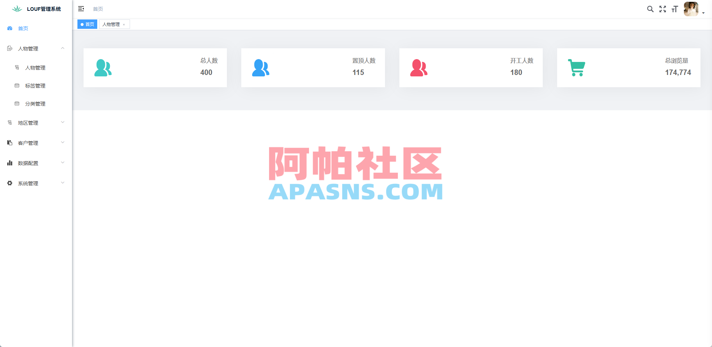
Task: Switch to the blue 首页 tab
Action: (x=88, y=24)
